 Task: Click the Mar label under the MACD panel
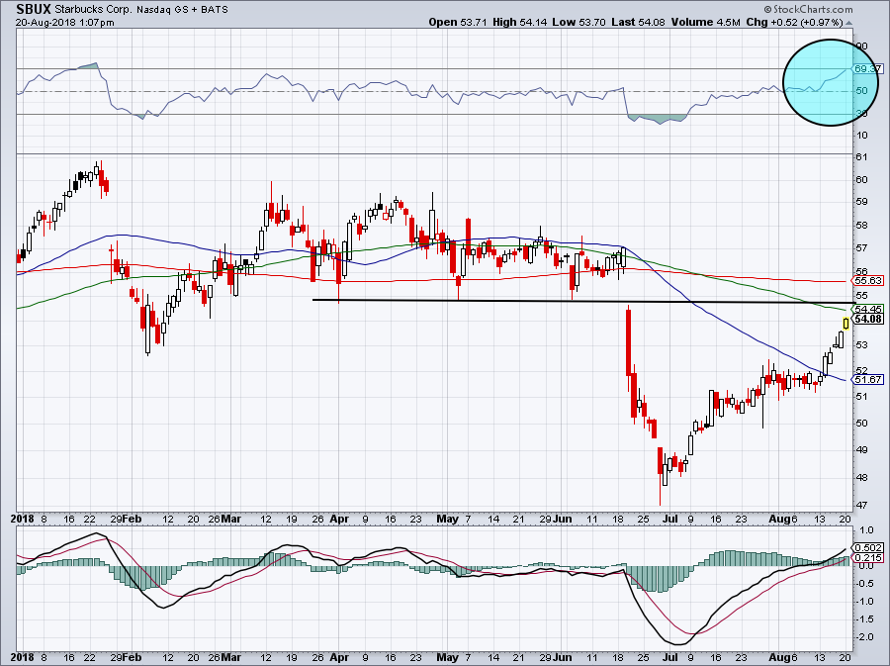(x=231, y=657)
